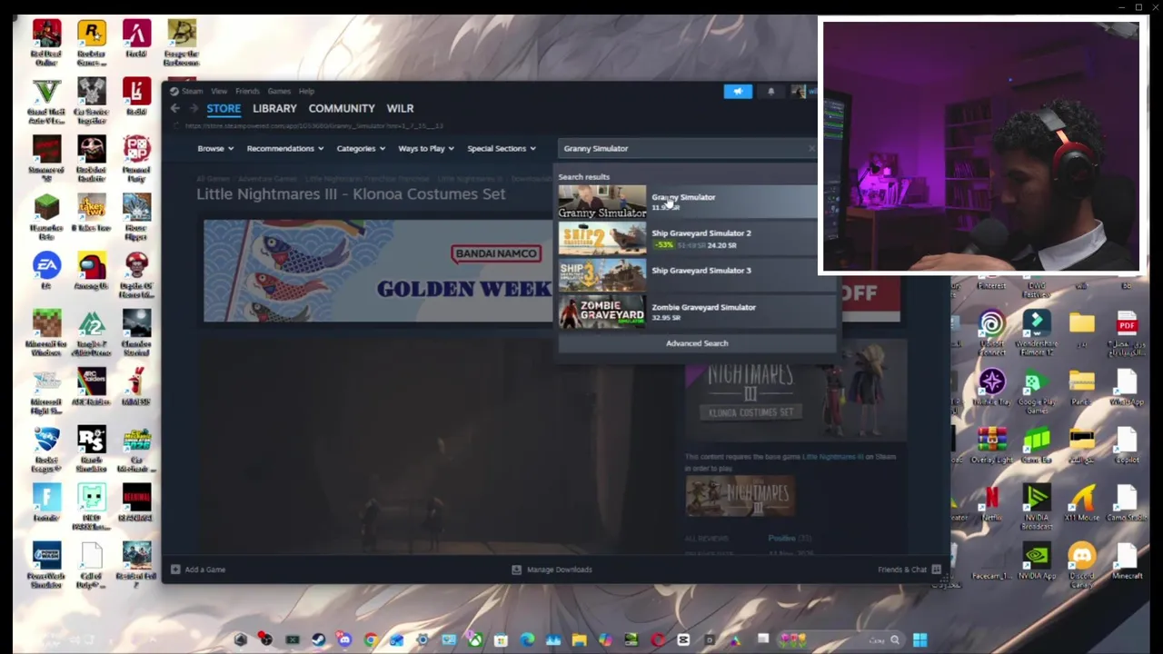
Task: Open the Help menu in Steam
Action: click(x=306, y=91)
